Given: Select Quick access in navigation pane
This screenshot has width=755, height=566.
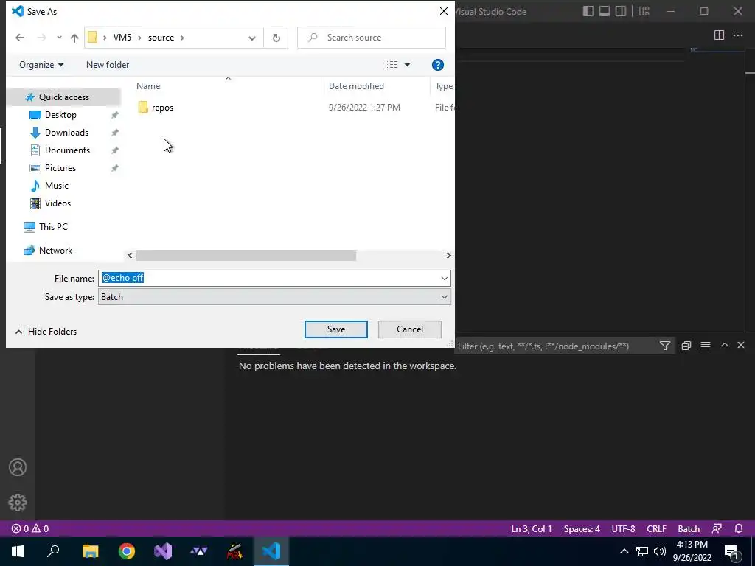Looking at the screenshot, I should point(63,97).
